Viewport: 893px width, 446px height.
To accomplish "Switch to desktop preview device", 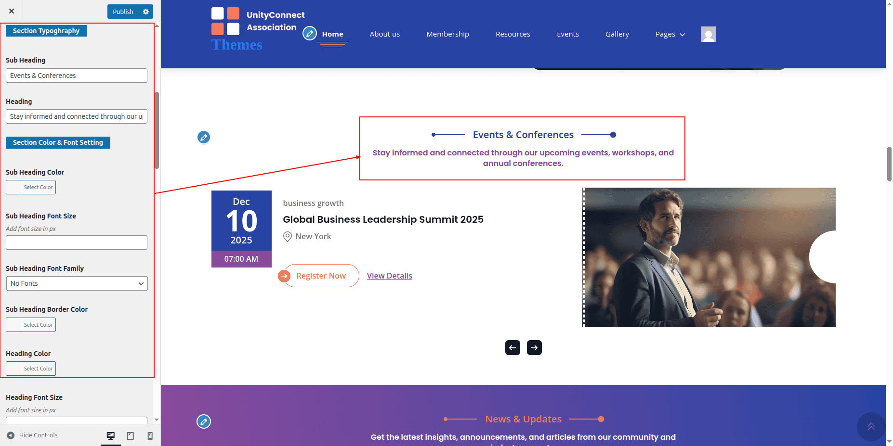I will 111,435.
